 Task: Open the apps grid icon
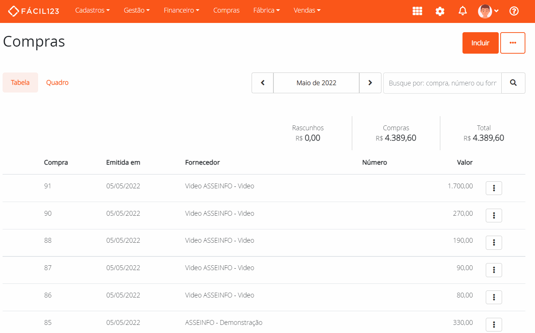[x=417, y=11]
